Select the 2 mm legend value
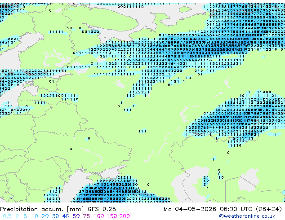Viewport: 285px width, 220px height. pos(17,216)
